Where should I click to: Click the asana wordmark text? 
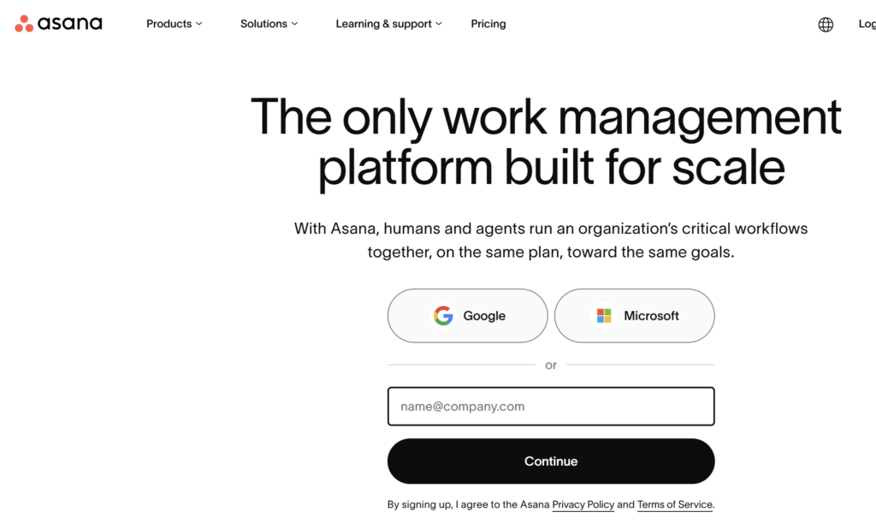(70, 23)
